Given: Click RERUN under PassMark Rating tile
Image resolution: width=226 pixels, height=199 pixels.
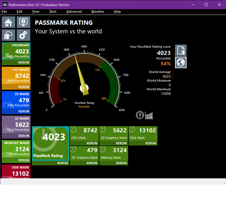Looking at the screenshot, I should pos(51,163).
